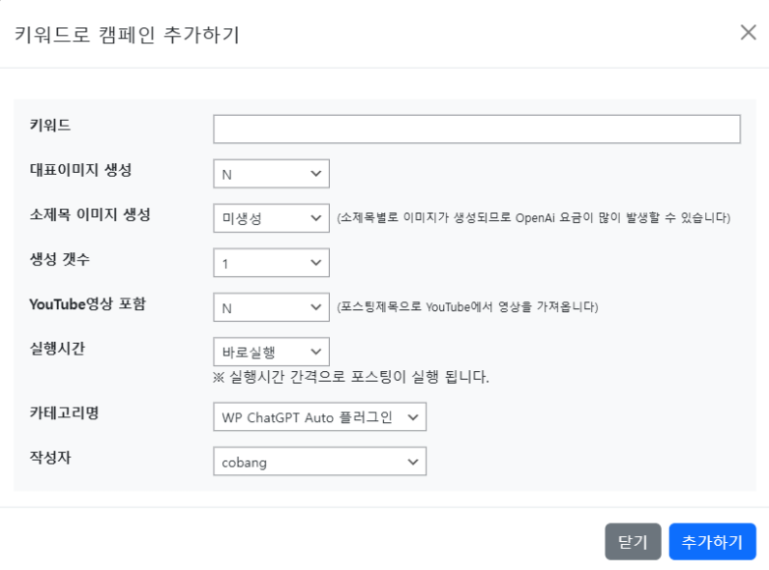Image resolution: width=769 pixels, height=570 pixels.
Task: Click the gray 닫기 button
Action: point(633,542)
